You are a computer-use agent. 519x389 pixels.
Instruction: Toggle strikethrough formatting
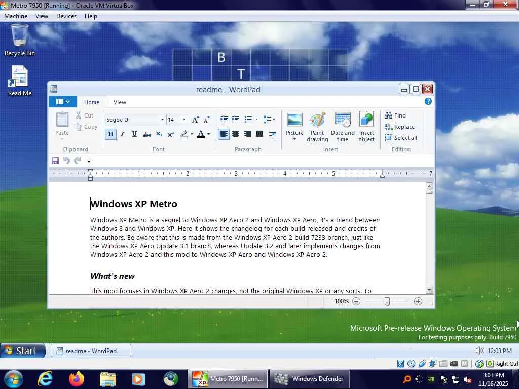coord(146,134)
